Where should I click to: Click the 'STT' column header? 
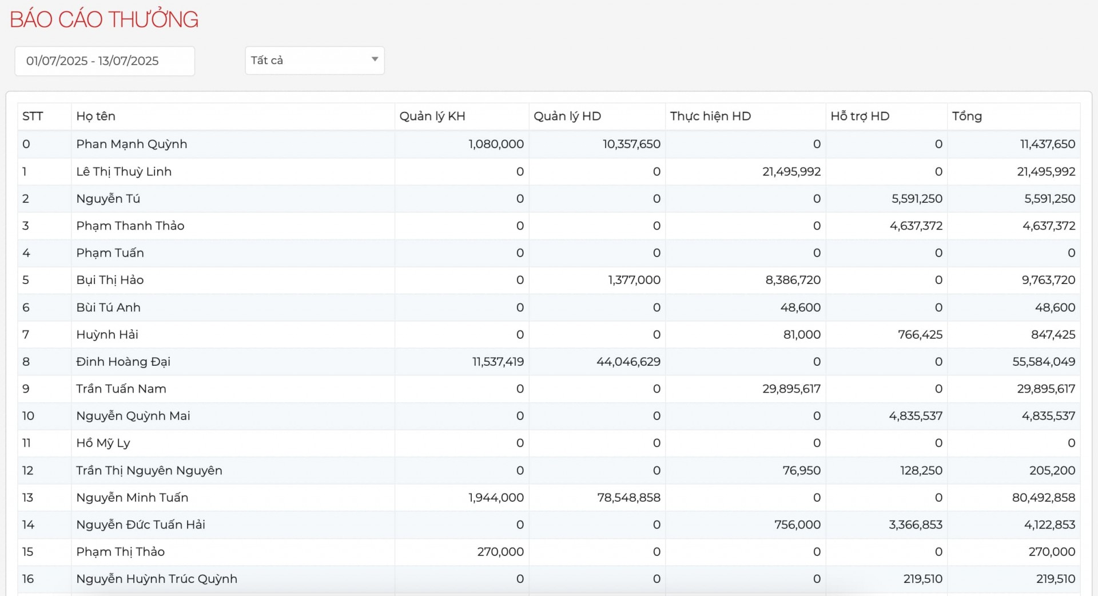click(x=33, y=117)
